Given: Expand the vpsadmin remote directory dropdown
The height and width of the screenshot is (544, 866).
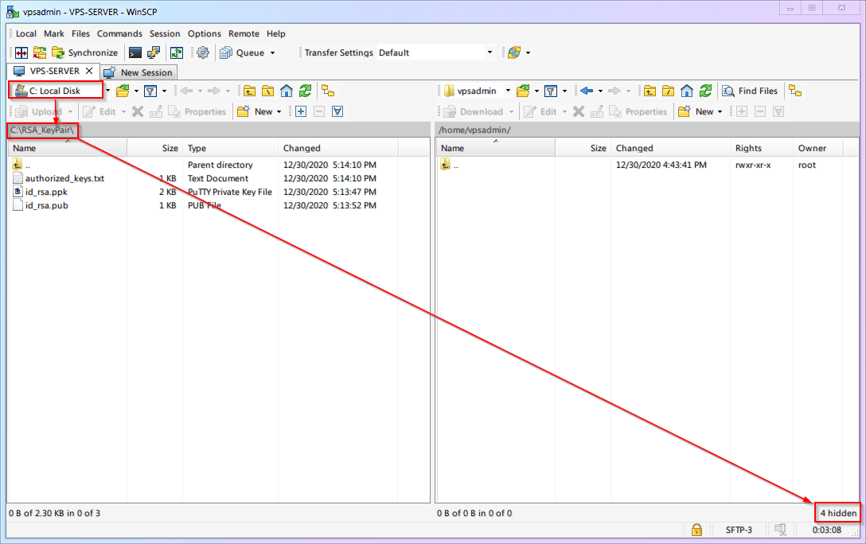Looking at the screenshot, I should coord(508,91).
